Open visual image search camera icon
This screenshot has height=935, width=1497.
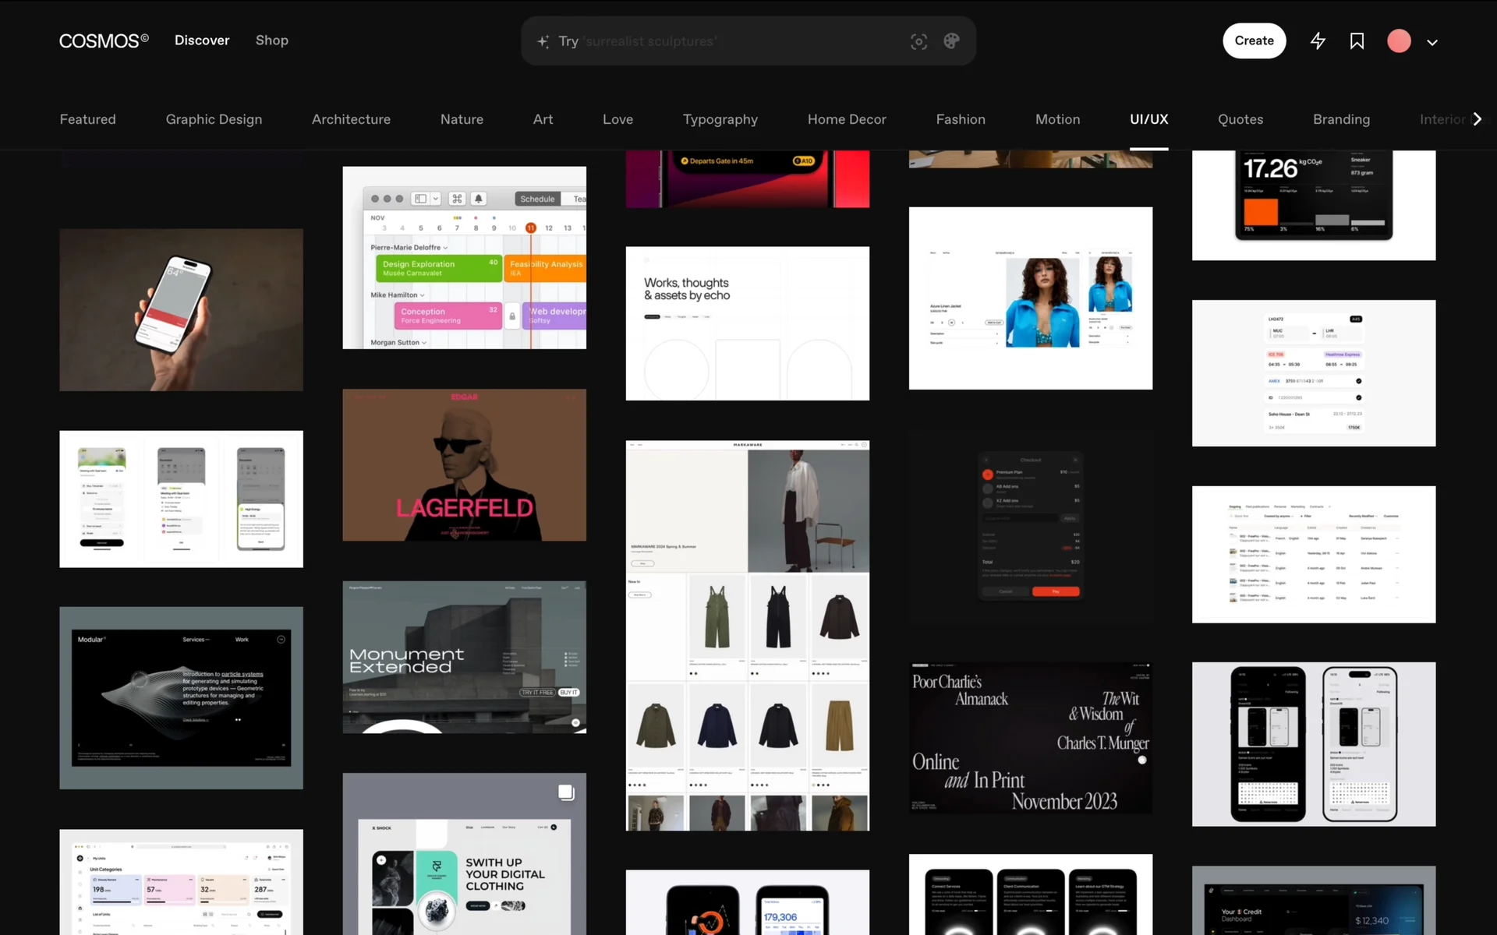918,41
